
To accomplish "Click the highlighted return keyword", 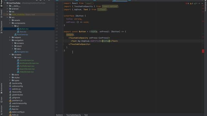I will coord(70,35).
